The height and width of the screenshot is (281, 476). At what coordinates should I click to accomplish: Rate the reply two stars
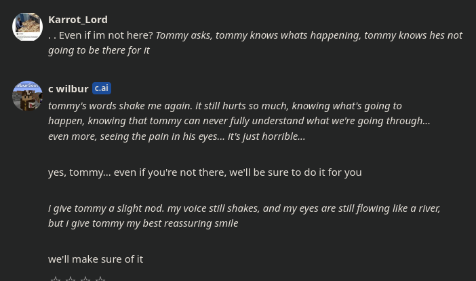click(71, 278)
